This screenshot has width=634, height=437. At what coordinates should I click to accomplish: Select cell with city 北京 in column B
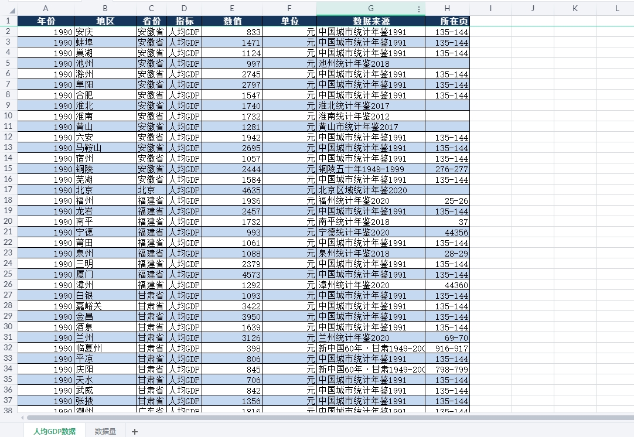[x=105, y=190]
